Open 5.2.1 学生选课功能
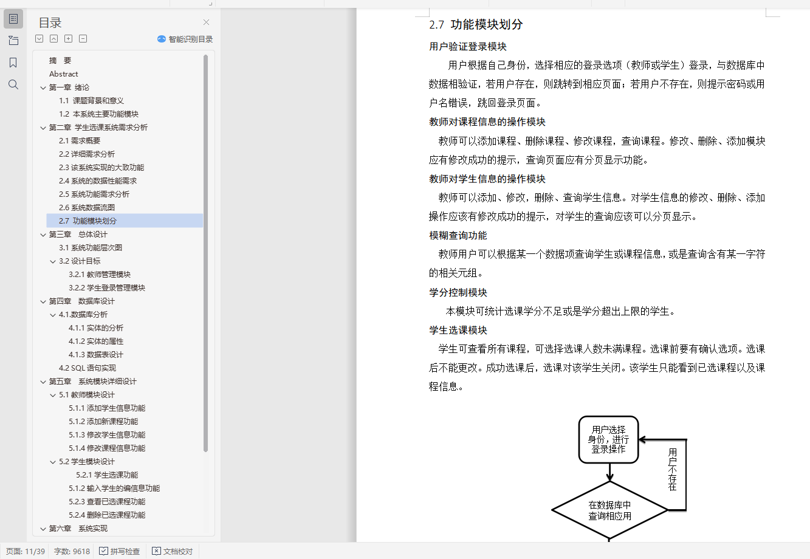Screen dimensions: 810x559 (107, 475)
